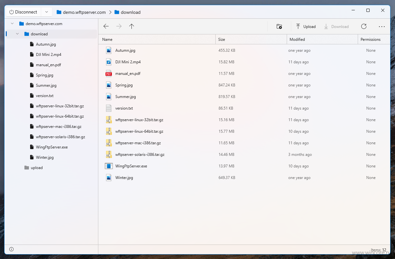Viewport: 395px width, 259px height.
Task: Sort by the Permissions column header
Action: 374,40
